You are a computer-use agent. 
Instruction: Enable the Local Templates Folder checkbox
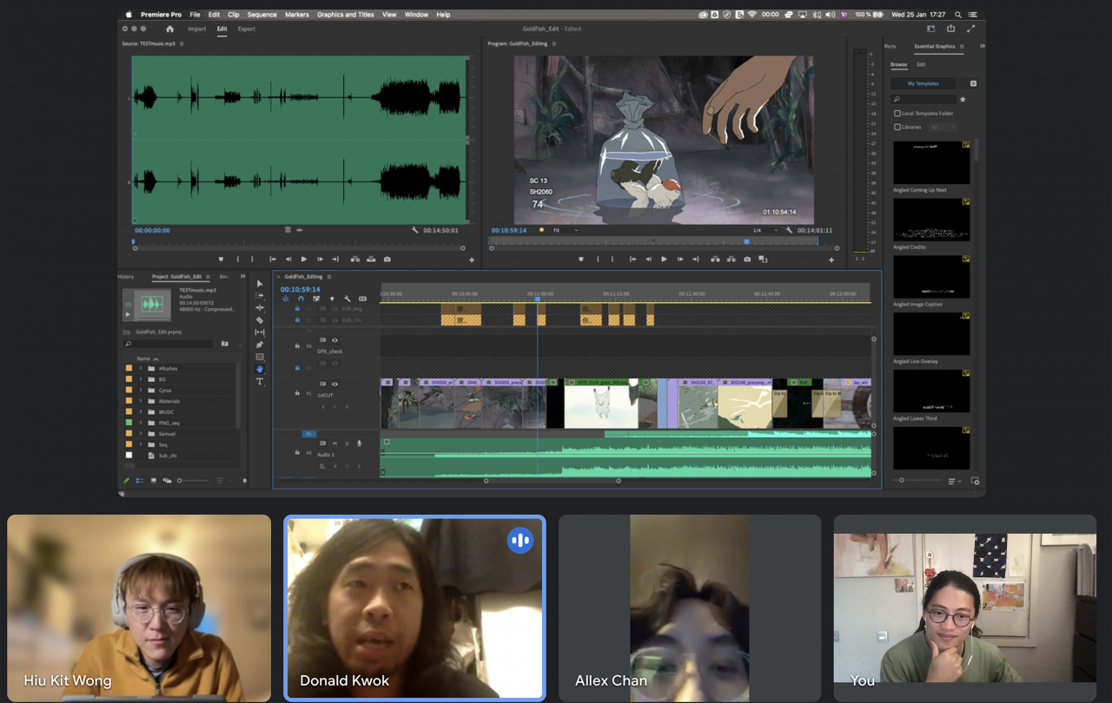[x=897, y=114]
